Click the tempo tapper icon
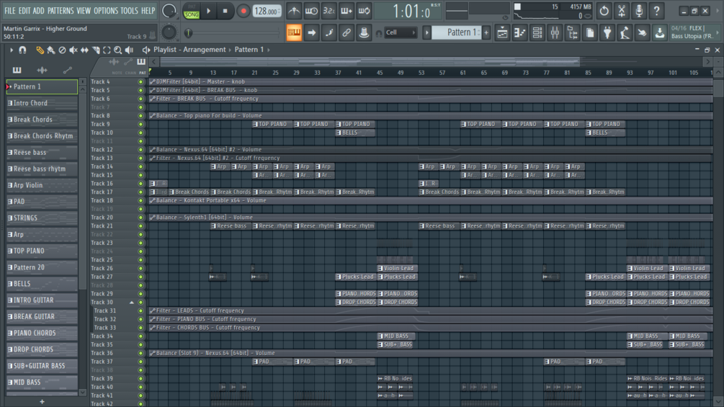The width and height of the screenshot is (724, 407). (x=625, y=32)
